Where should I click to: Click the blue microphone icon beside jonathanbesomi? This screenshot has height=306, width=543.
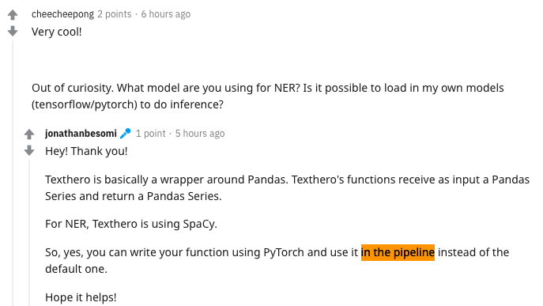pyautogui.click(x=126, y=134)
